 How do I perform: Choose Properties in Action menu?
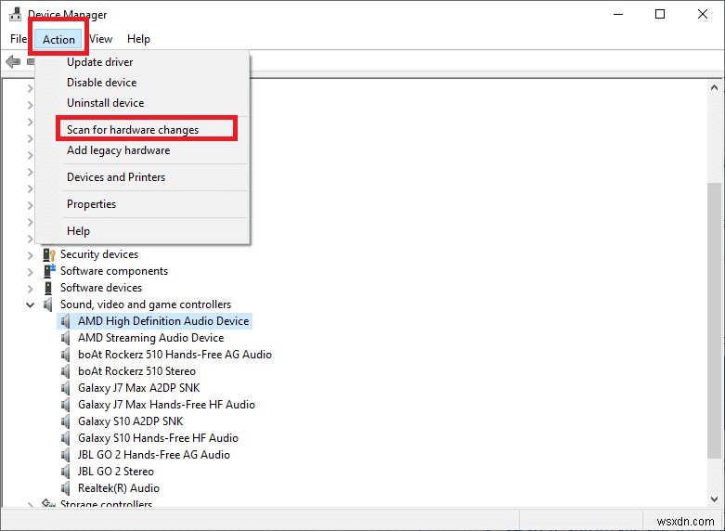92,204
